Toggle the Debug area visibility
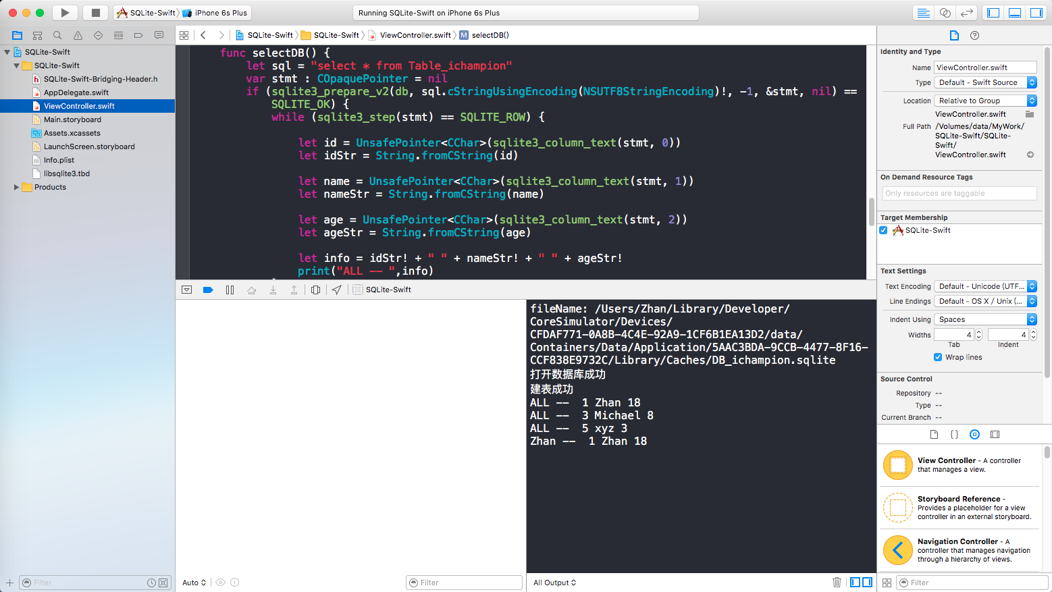The height and width of the screenshot is (592, 1052). click(1015, 13)
